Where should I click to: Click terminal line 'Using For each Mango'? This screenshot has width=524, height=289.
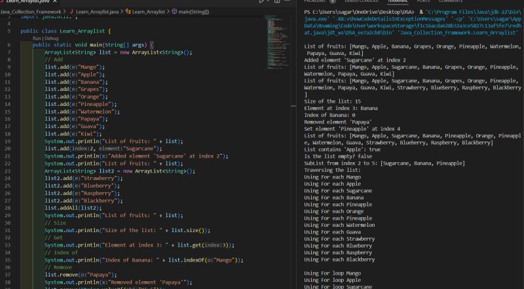pyautogui.click(x=332, y=177)
